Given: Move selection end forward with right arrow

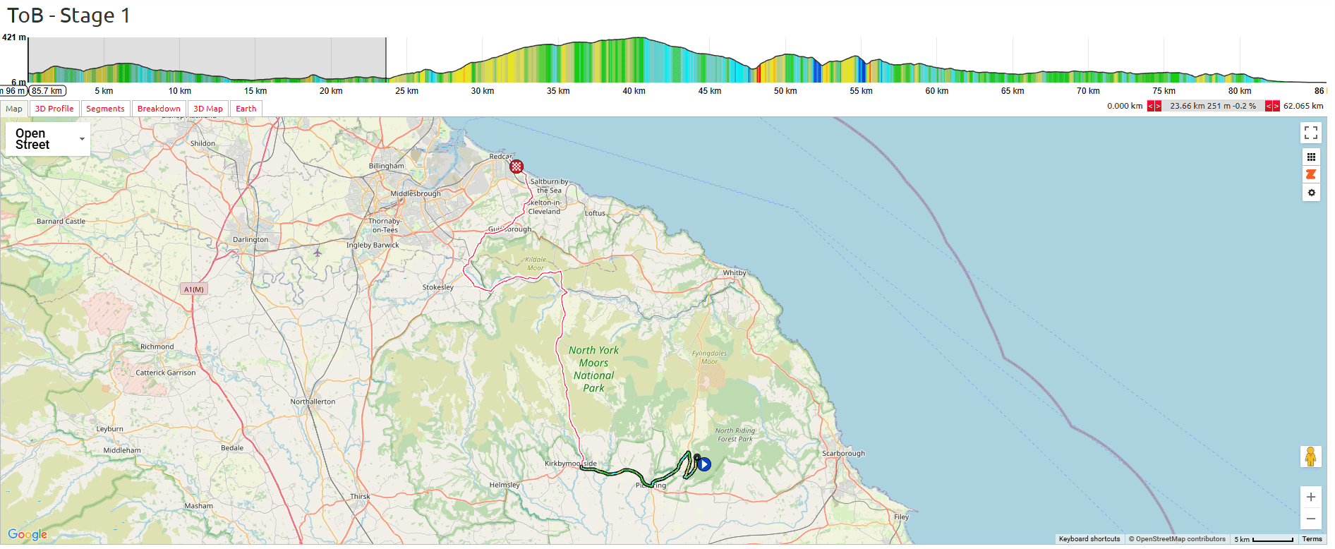Looking at the screenshot, I should pos(1276,106).
